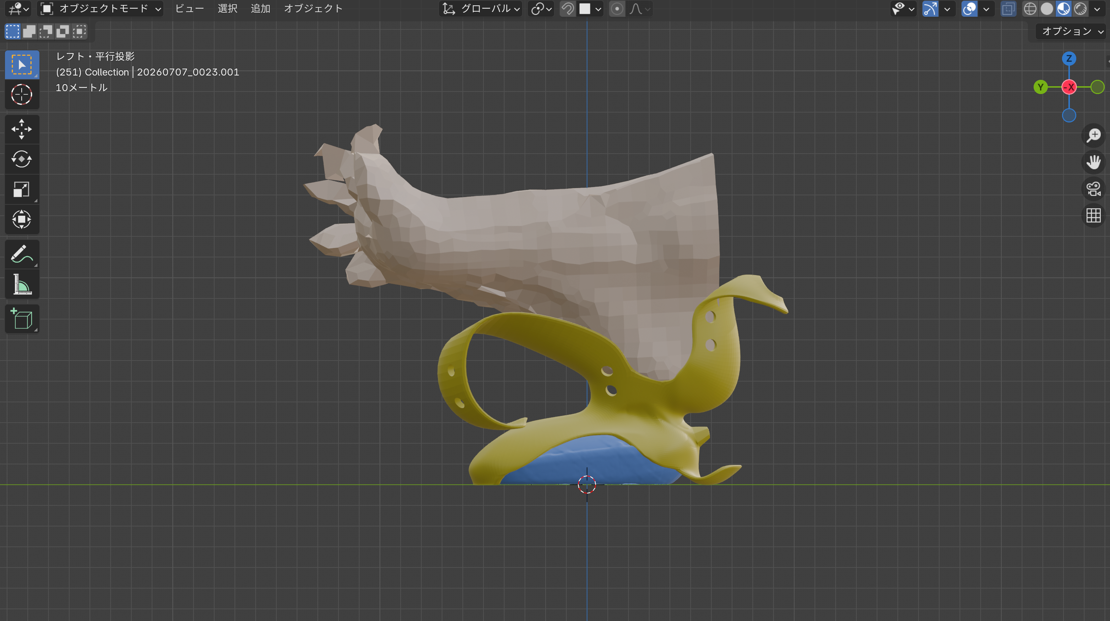This screenshot has width=1110, height=621.
Task: Open グローバル transform orientation dropdown
Action: (481, 9)
